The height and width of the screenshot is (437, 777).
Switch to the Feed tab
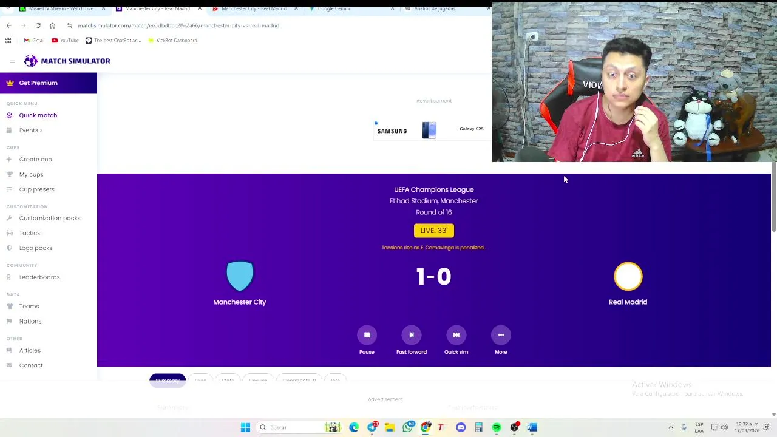(x=200, y=381)
